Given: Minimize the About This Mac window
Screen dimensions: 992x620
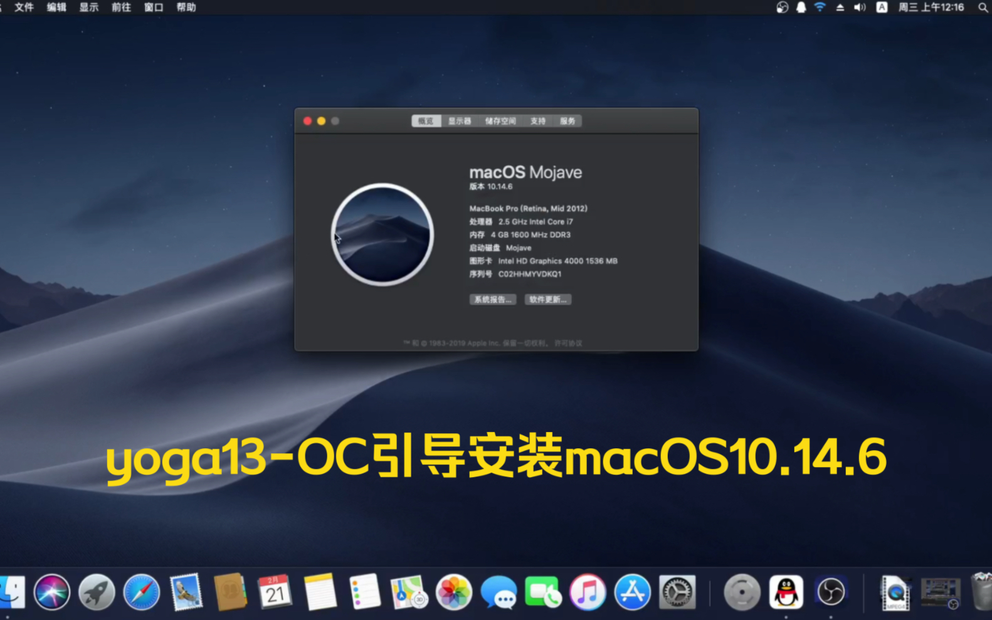Looking at the screenshot, I should click(321, 121).
